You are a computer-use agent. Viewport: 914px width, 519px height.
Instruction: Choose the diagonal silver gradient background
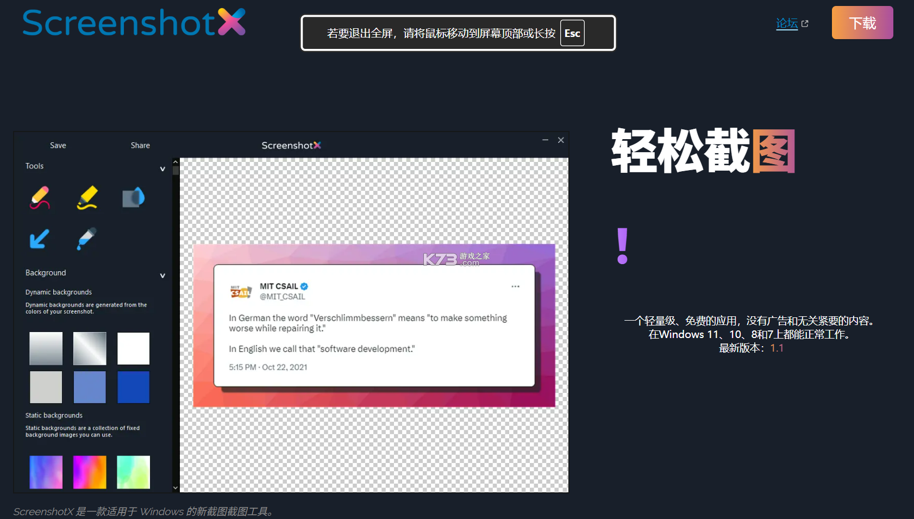tap(90, 348)
